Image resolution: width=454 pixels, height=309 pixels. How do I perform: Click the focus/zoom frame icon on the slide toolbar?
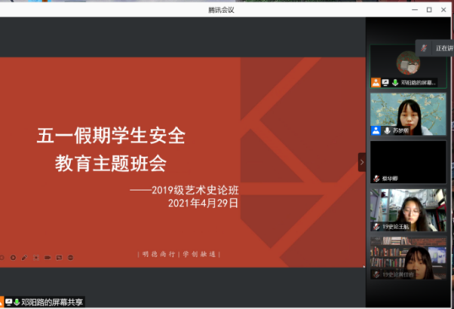point(36,257)
